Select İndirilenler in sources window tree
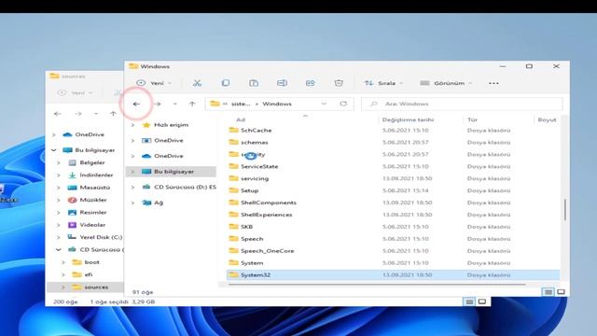Viewport: 597px width, 336px height. (x=96, y=175)
